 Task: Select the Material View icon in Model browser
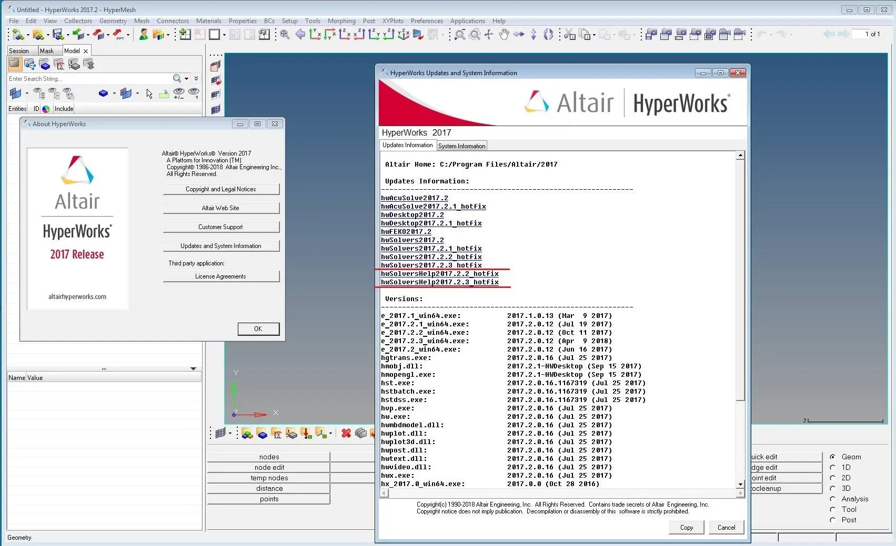pyautogui.click(x=59, y=64)
